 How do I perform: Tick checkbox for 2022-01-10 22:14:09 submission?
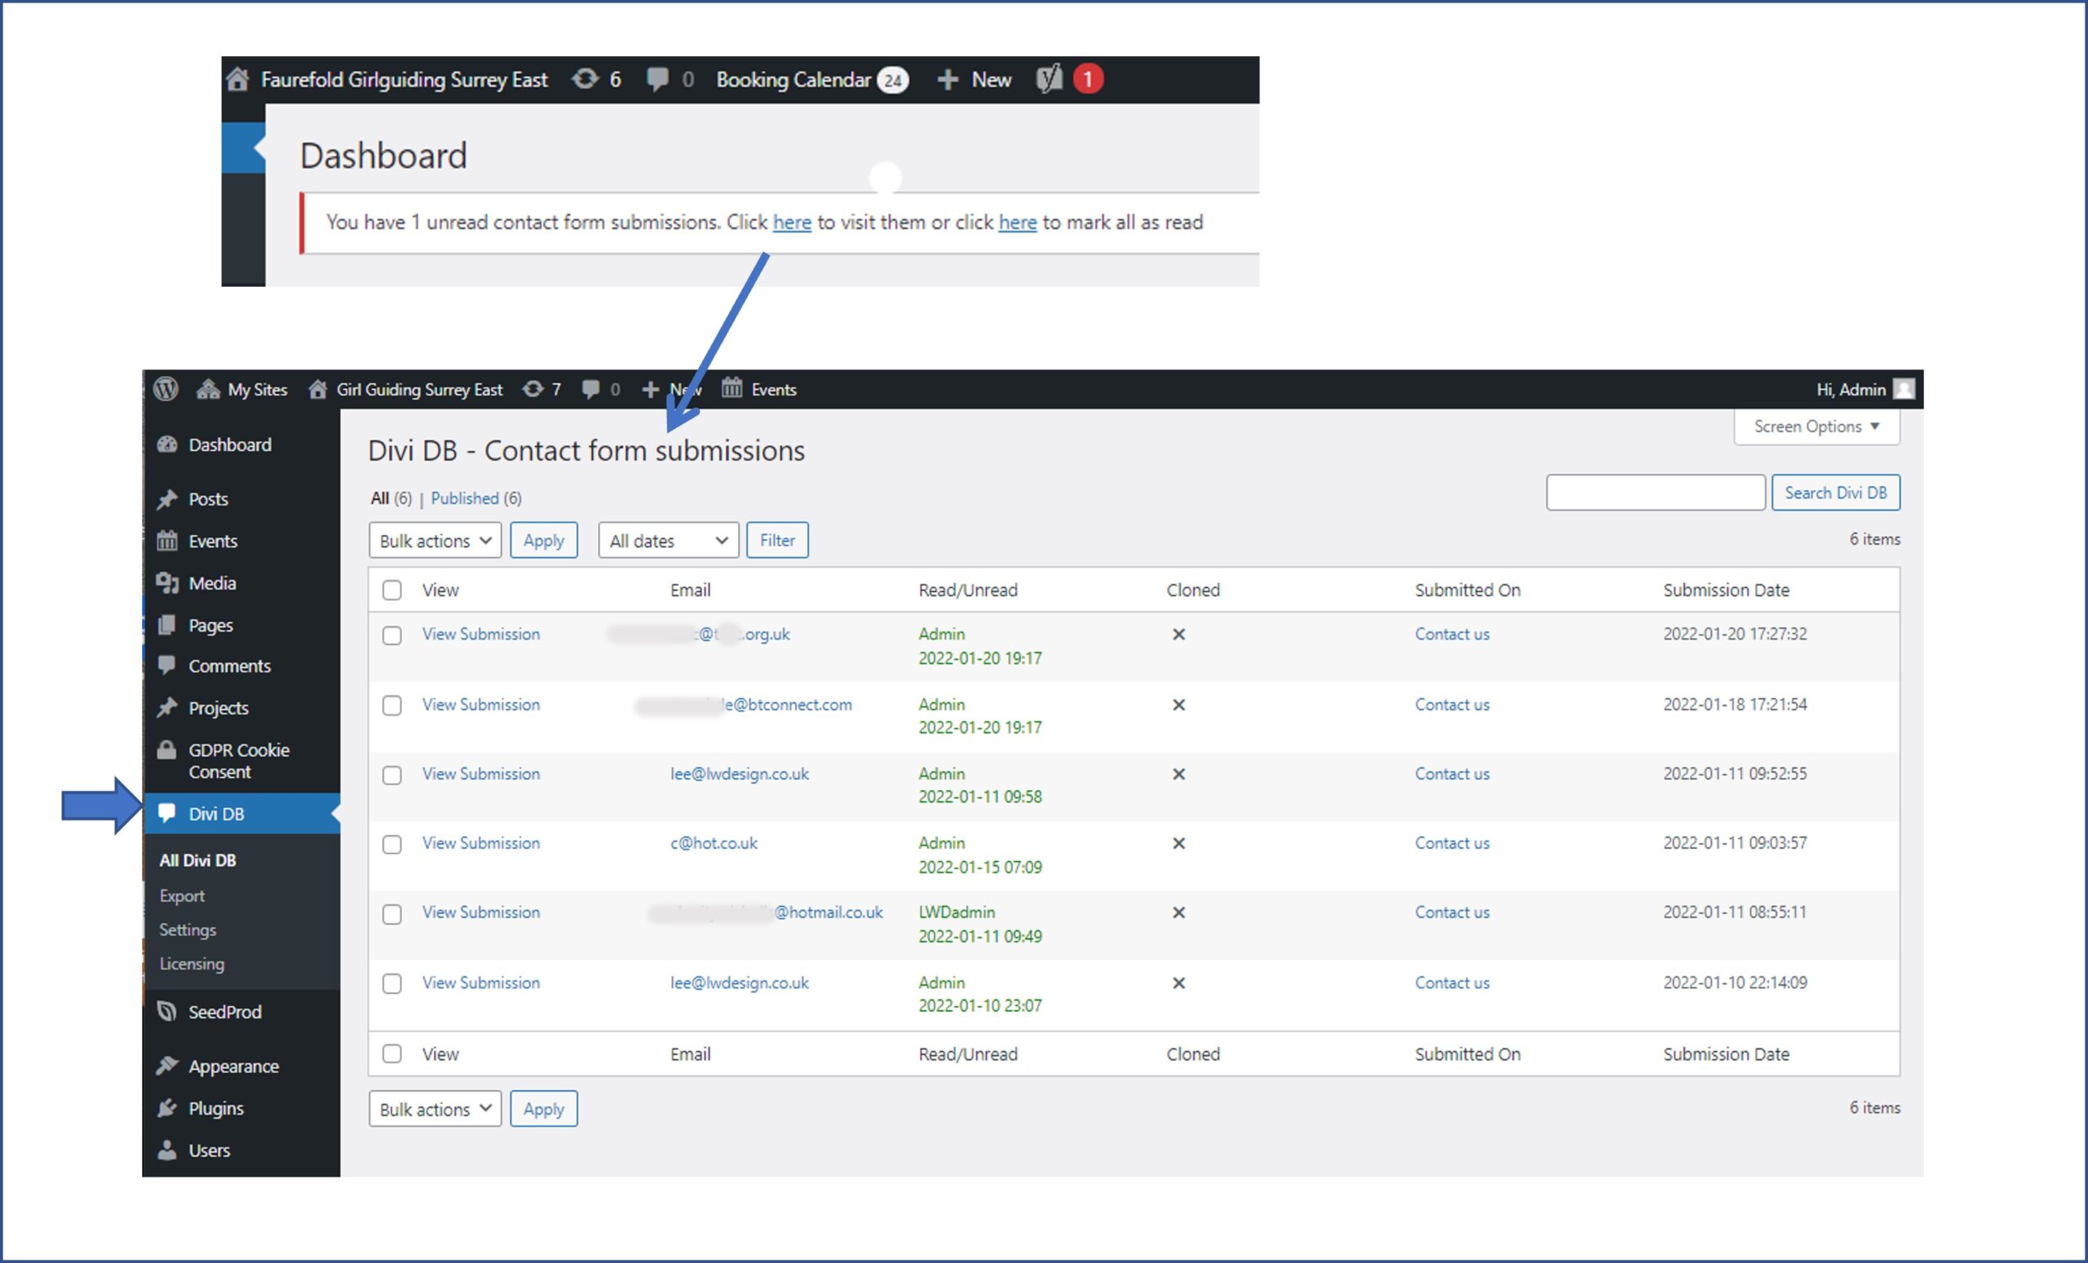click(391, 983)
